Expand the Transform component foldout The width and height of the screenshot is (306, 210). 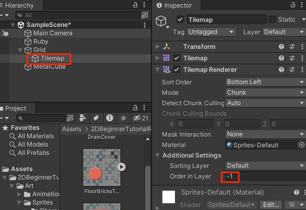pos(157,47)
